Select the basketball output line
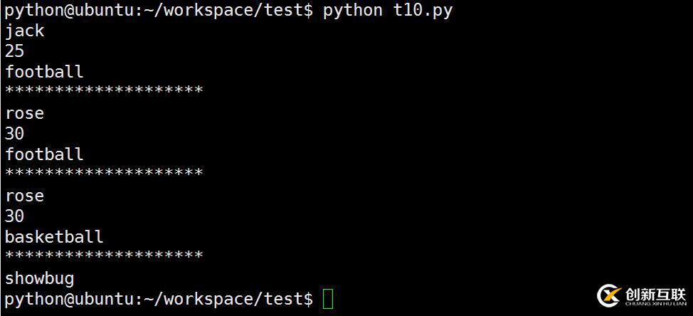The height and width of the screenshot is (316, 693). pos(54,237)
